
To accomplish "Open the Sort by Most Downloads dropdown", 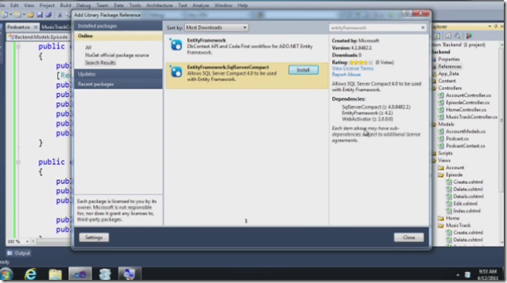I will tap(216, 28).
